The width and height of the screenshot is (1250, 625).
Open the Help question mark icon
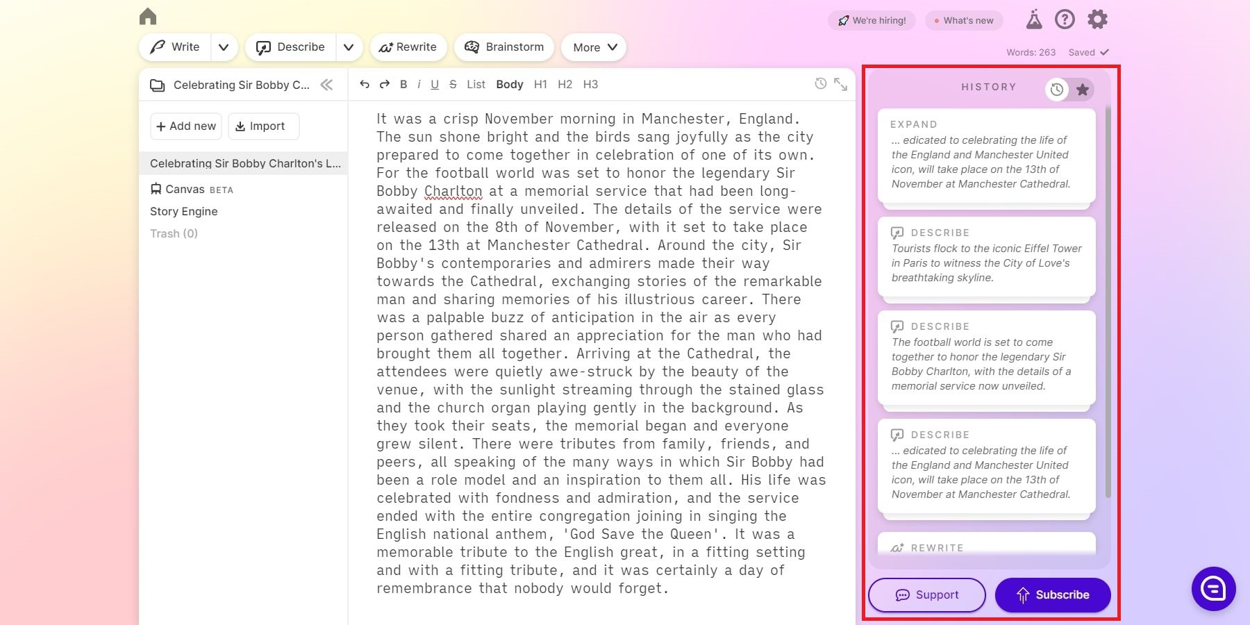pyautogui.click(x=1065, y=19)
